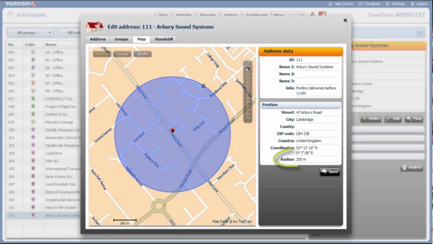Viewport: 433px width, 244px height.
Task: Click the colour pin of row 105
Action: [x=33, y=168]
